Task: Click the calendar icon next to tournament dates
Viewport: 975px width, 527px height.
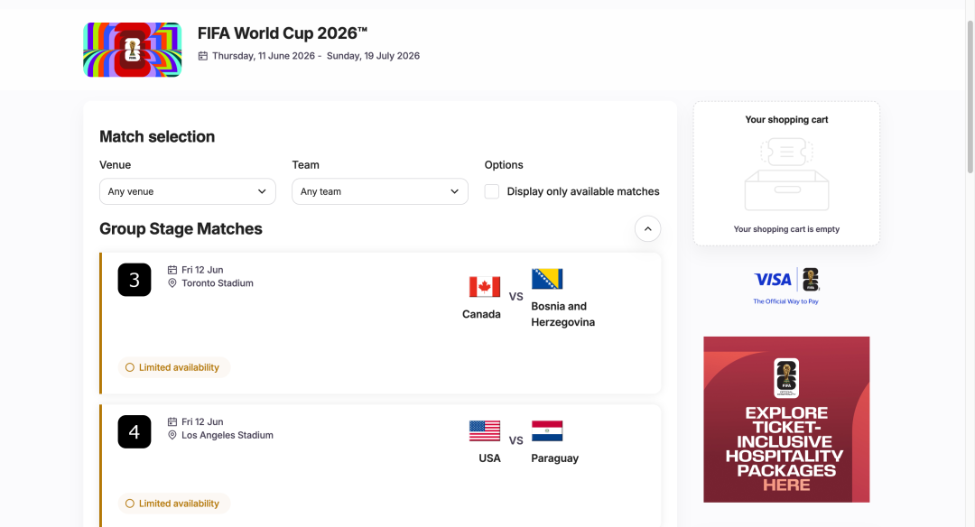Action: pos(202,55)
